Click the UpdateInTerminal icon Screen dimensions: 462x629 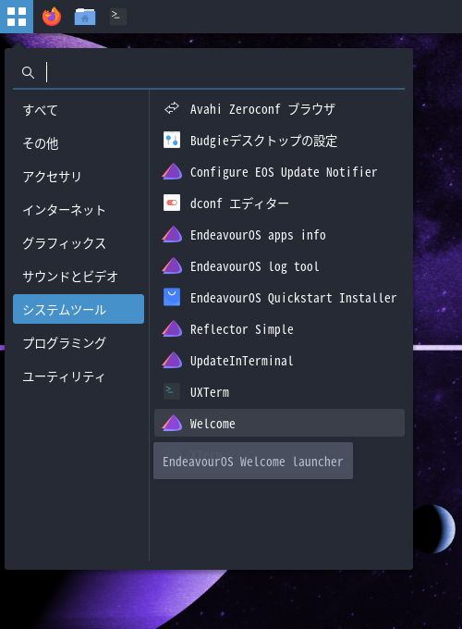tap(172, 360)
